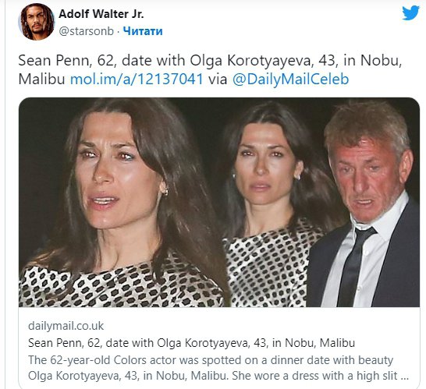The height and width of the screenshot is (389, 426).
Task: Click the truncation ellipsis ending the card description
Action: 404,378
